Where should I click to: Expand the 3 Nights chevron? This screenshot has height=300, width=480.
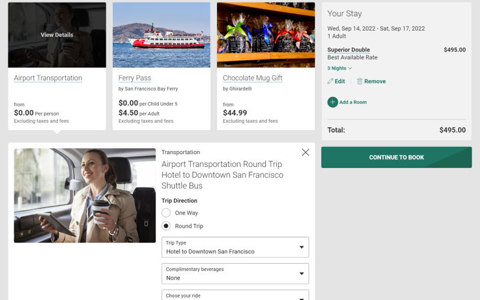tap(350, 69)
